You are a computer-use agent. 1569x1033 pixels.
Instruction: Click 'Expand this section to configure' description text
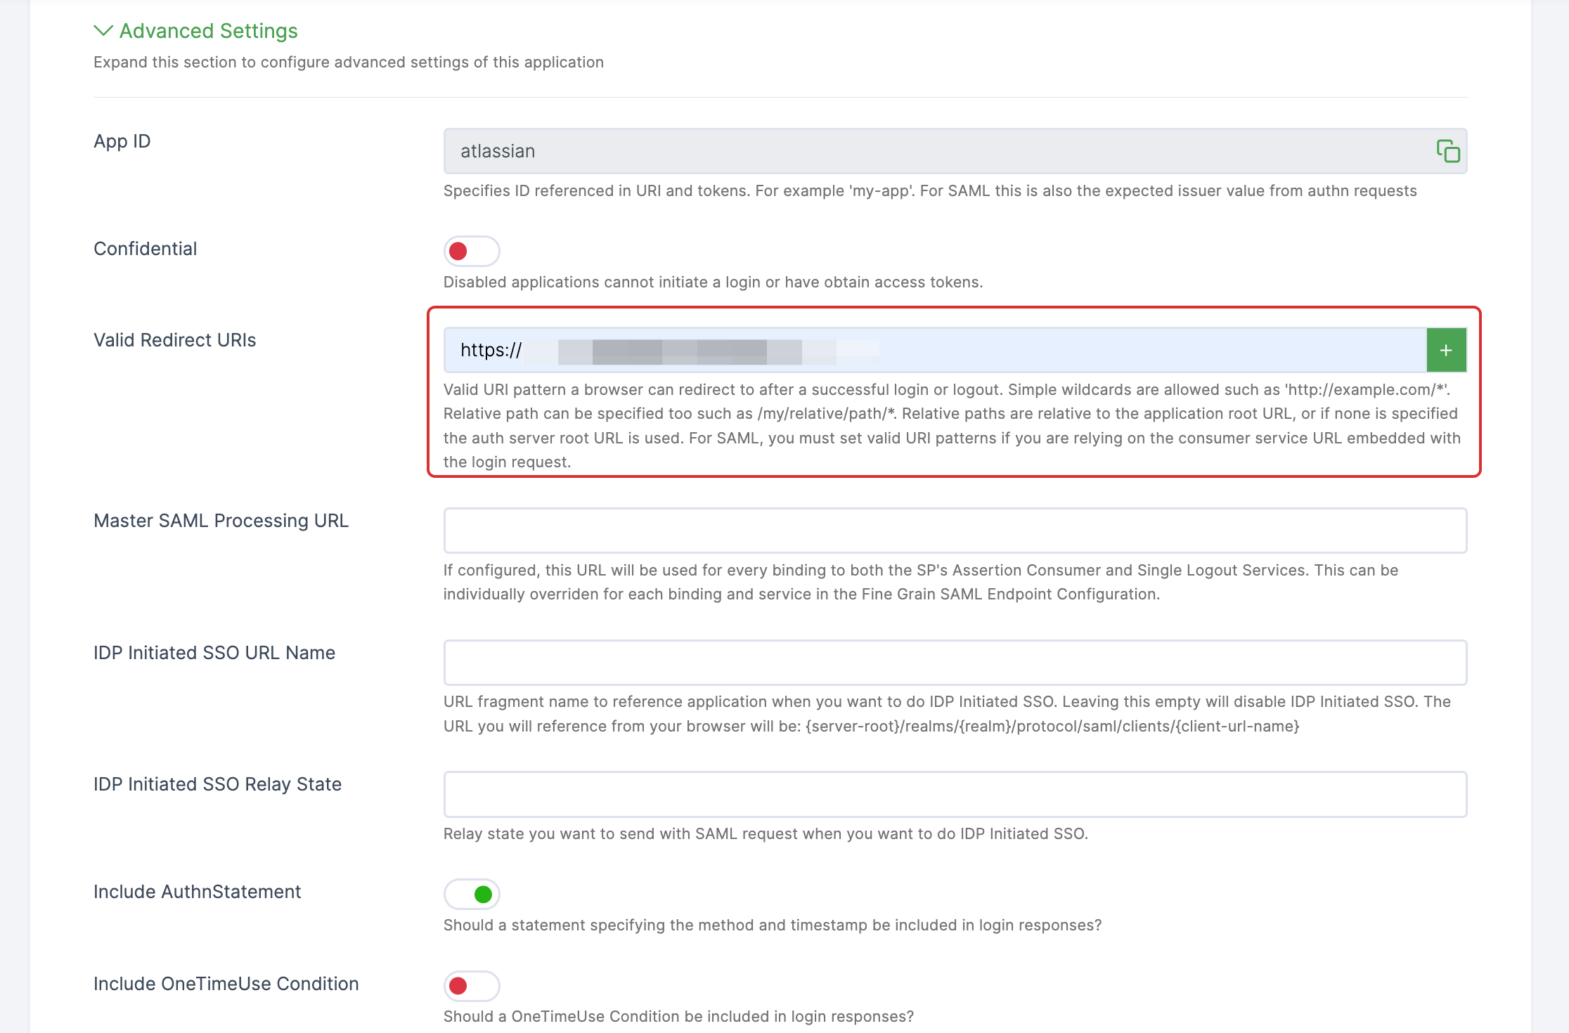(349, 62)
